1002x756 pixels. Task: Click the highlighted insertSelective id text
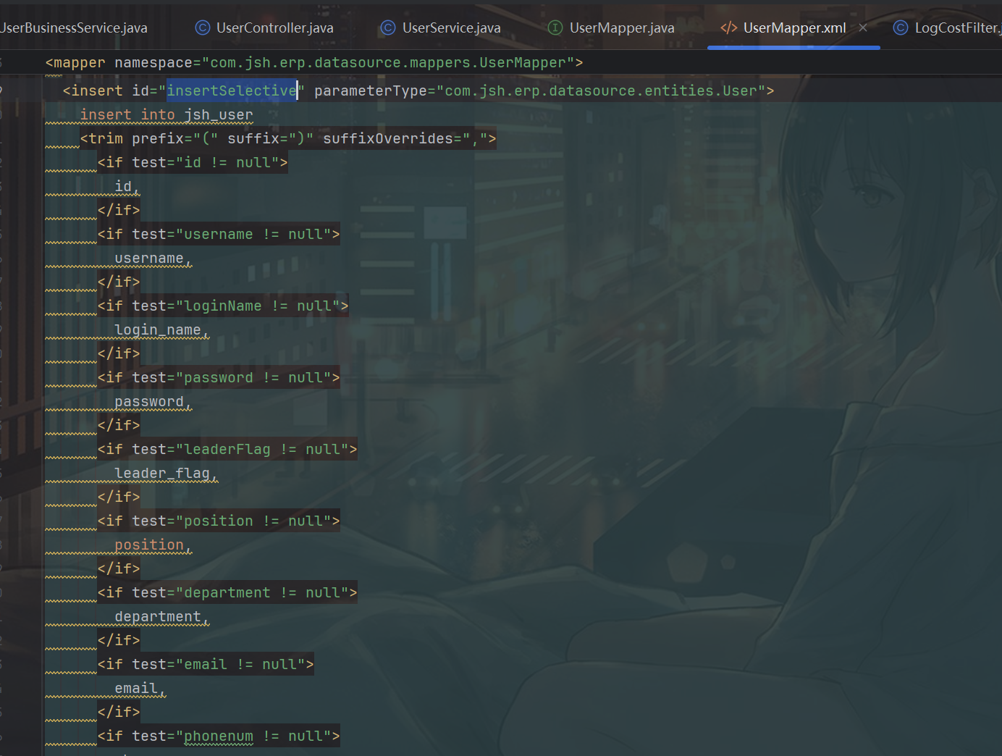pyautogui.click(x=232, y=91)
